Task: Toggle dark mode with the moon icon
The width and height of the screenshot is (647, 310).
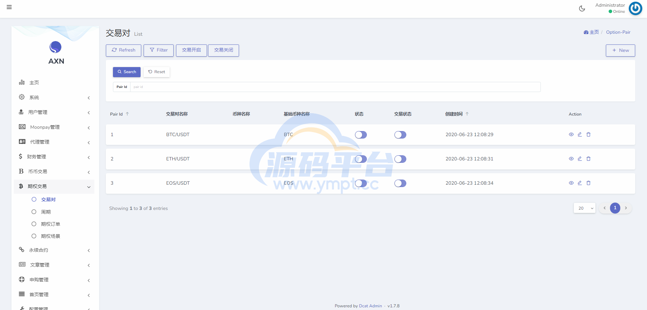Action: [582, 8]
